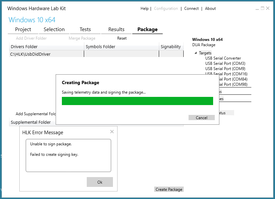Open the About dialog

pyautogui.click(x=210, y=9)
